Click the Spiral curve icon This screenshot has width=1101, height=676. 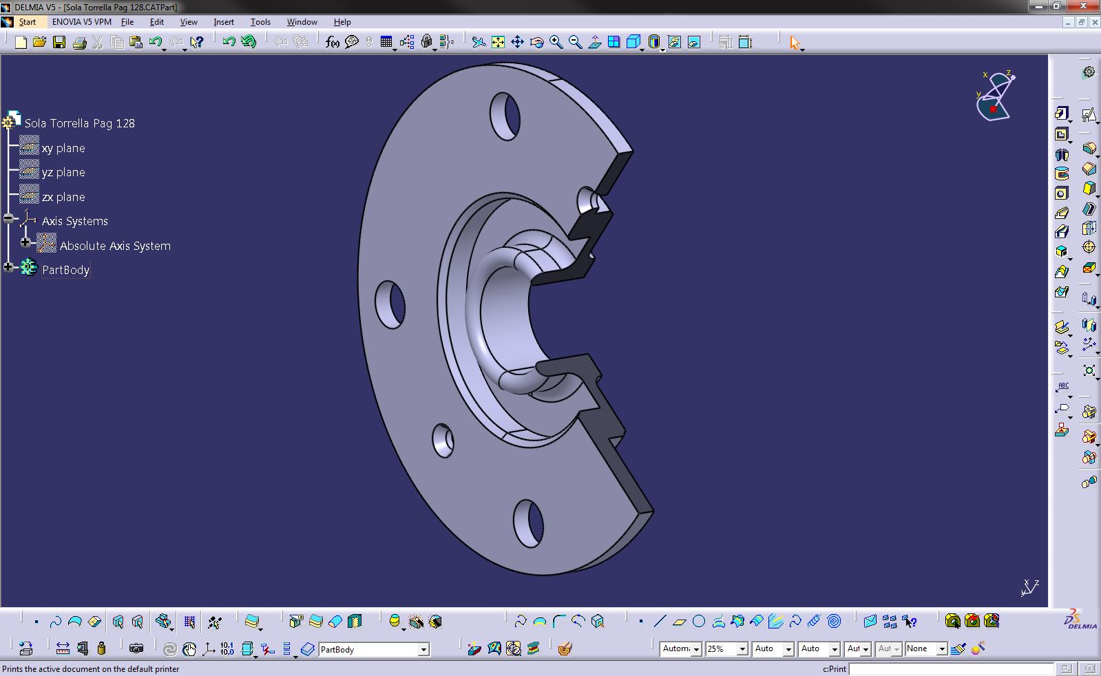(x=834, y=622)
